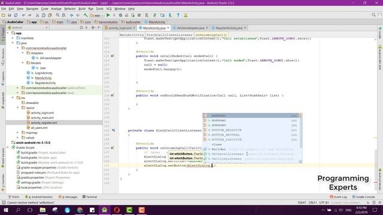
Task: Choose BUTTON_NEGATIVE in autocomplete popup
Action: [253, 130]
